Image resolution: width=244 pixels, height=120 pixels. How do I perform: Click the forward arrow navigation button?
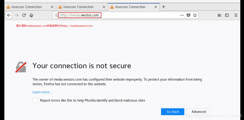[x=17, y=15]
